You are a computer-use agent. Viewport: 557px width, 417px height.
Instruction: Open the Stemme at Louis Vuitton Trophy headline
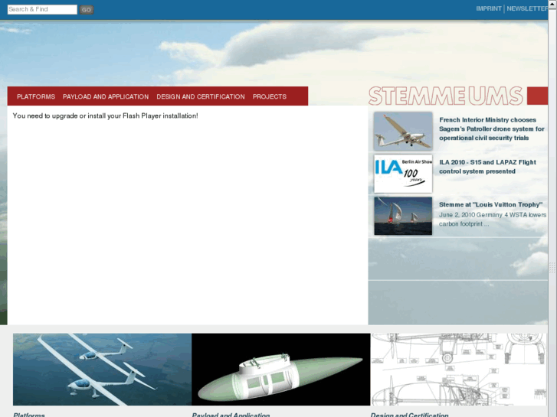point(490,204)
